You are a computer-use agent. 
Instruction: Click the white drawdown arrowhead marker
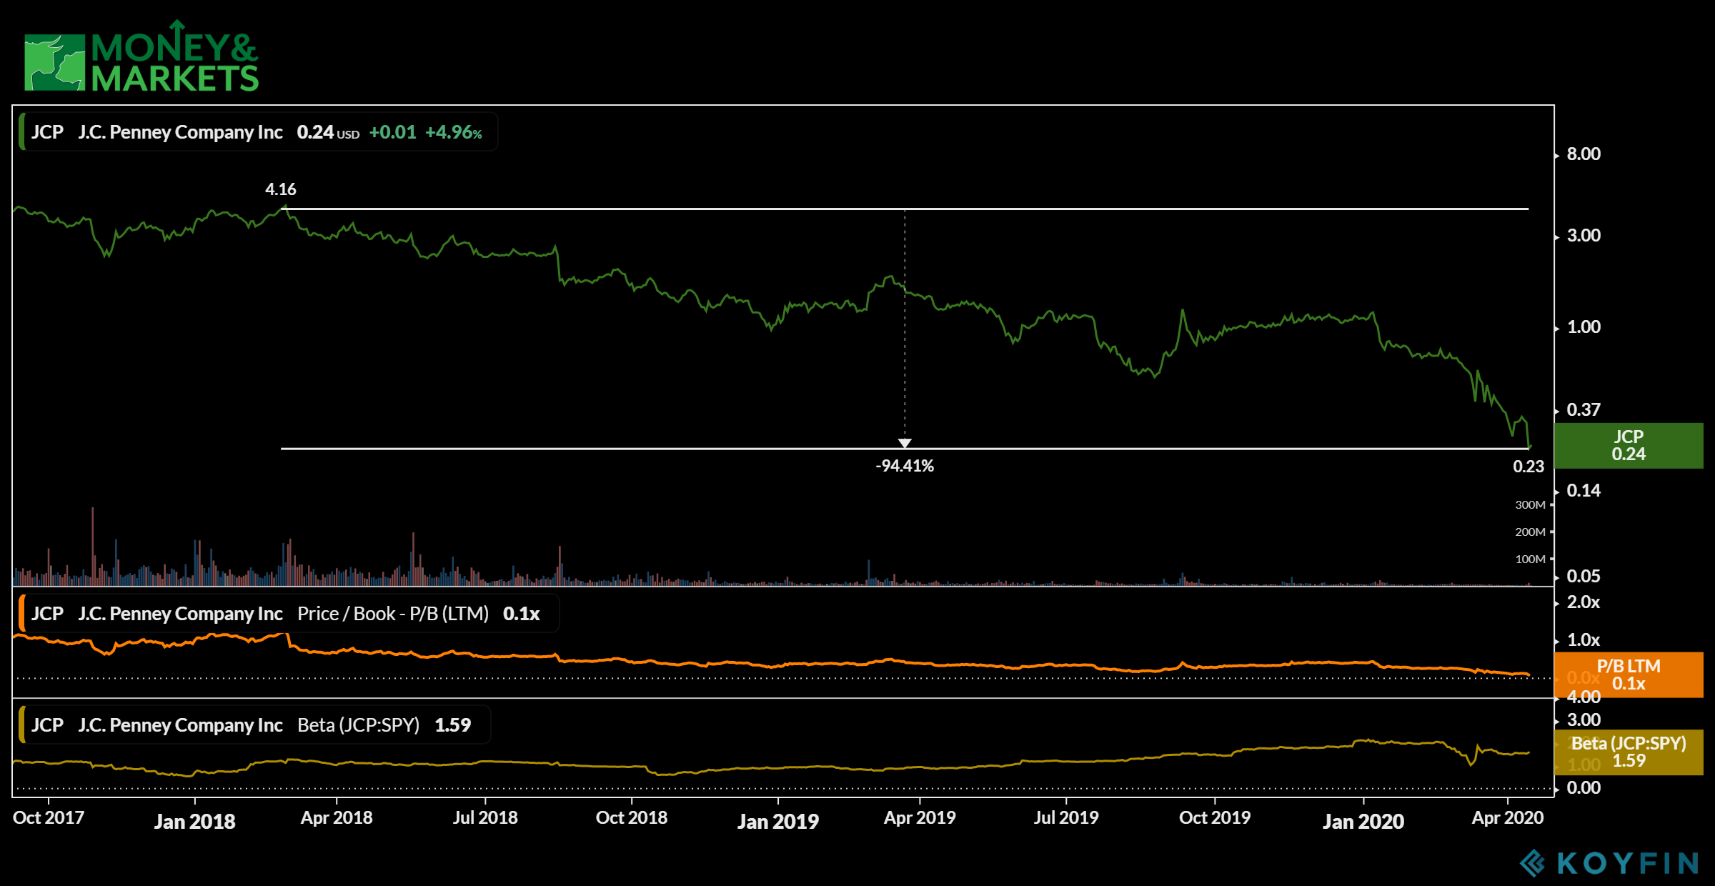pos(905,443)
